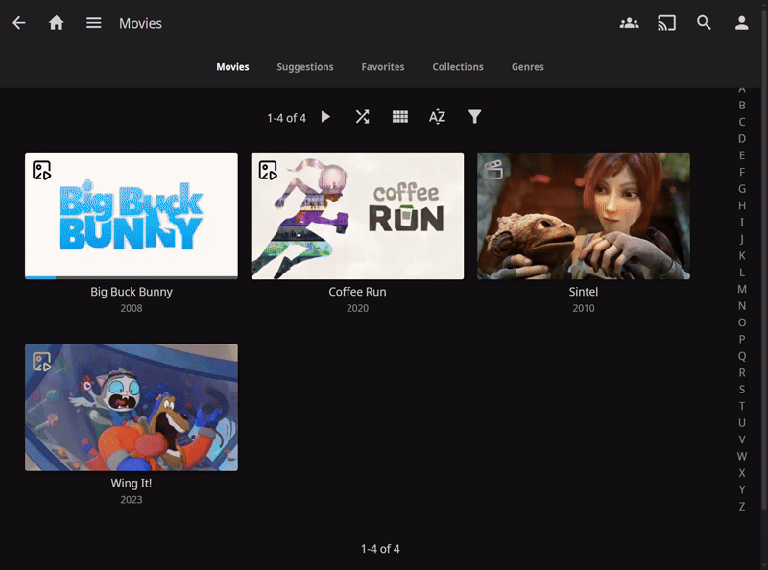
Task: Click the Cast to device icon
Action: [666, 22]
